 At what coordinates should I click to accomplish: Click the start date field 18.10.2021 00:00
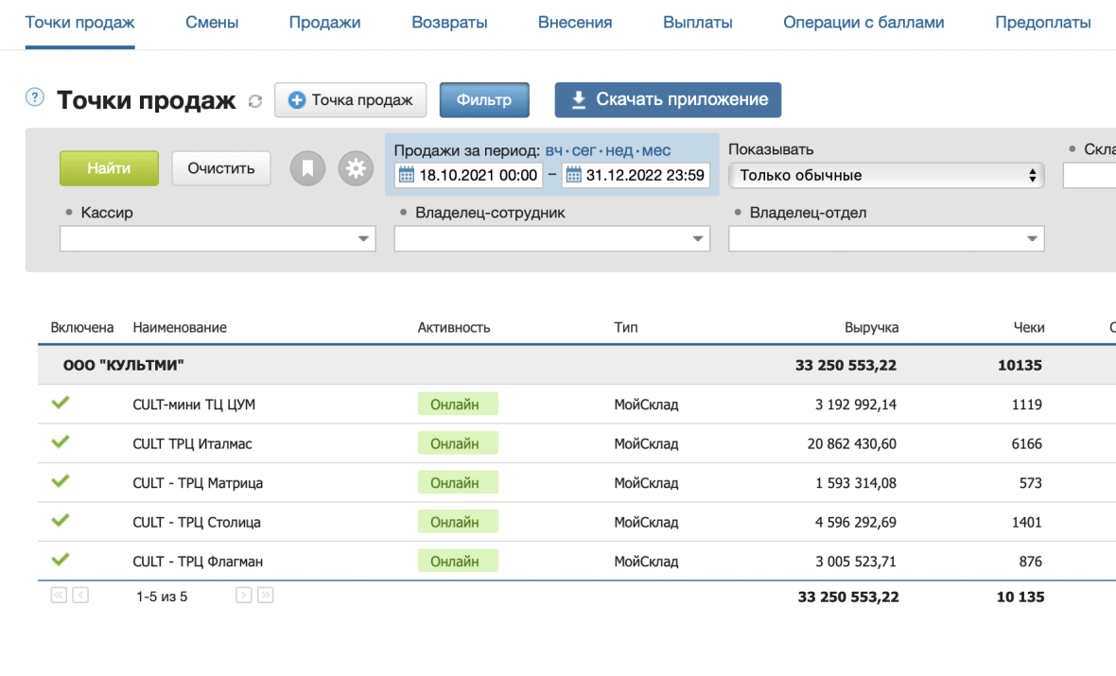tap(469, 175)
